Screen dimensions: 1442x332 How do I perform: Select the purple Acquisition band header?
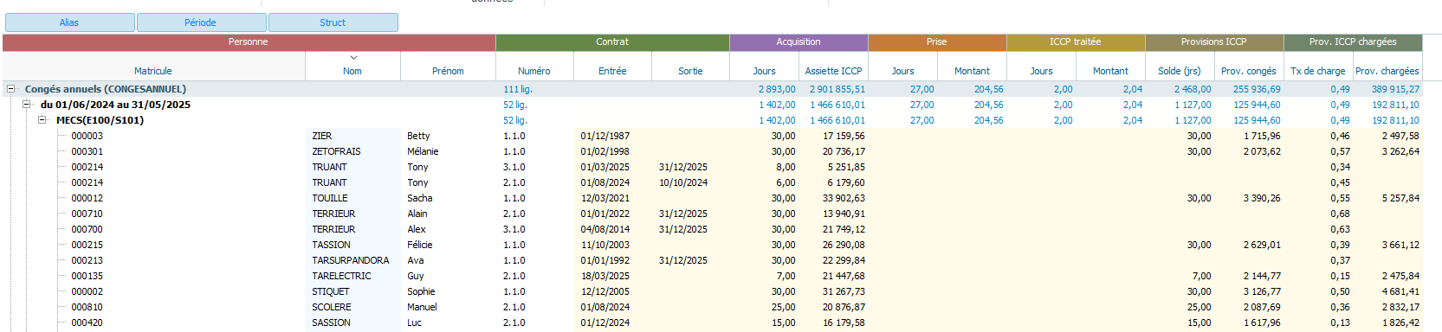point(799,41)
